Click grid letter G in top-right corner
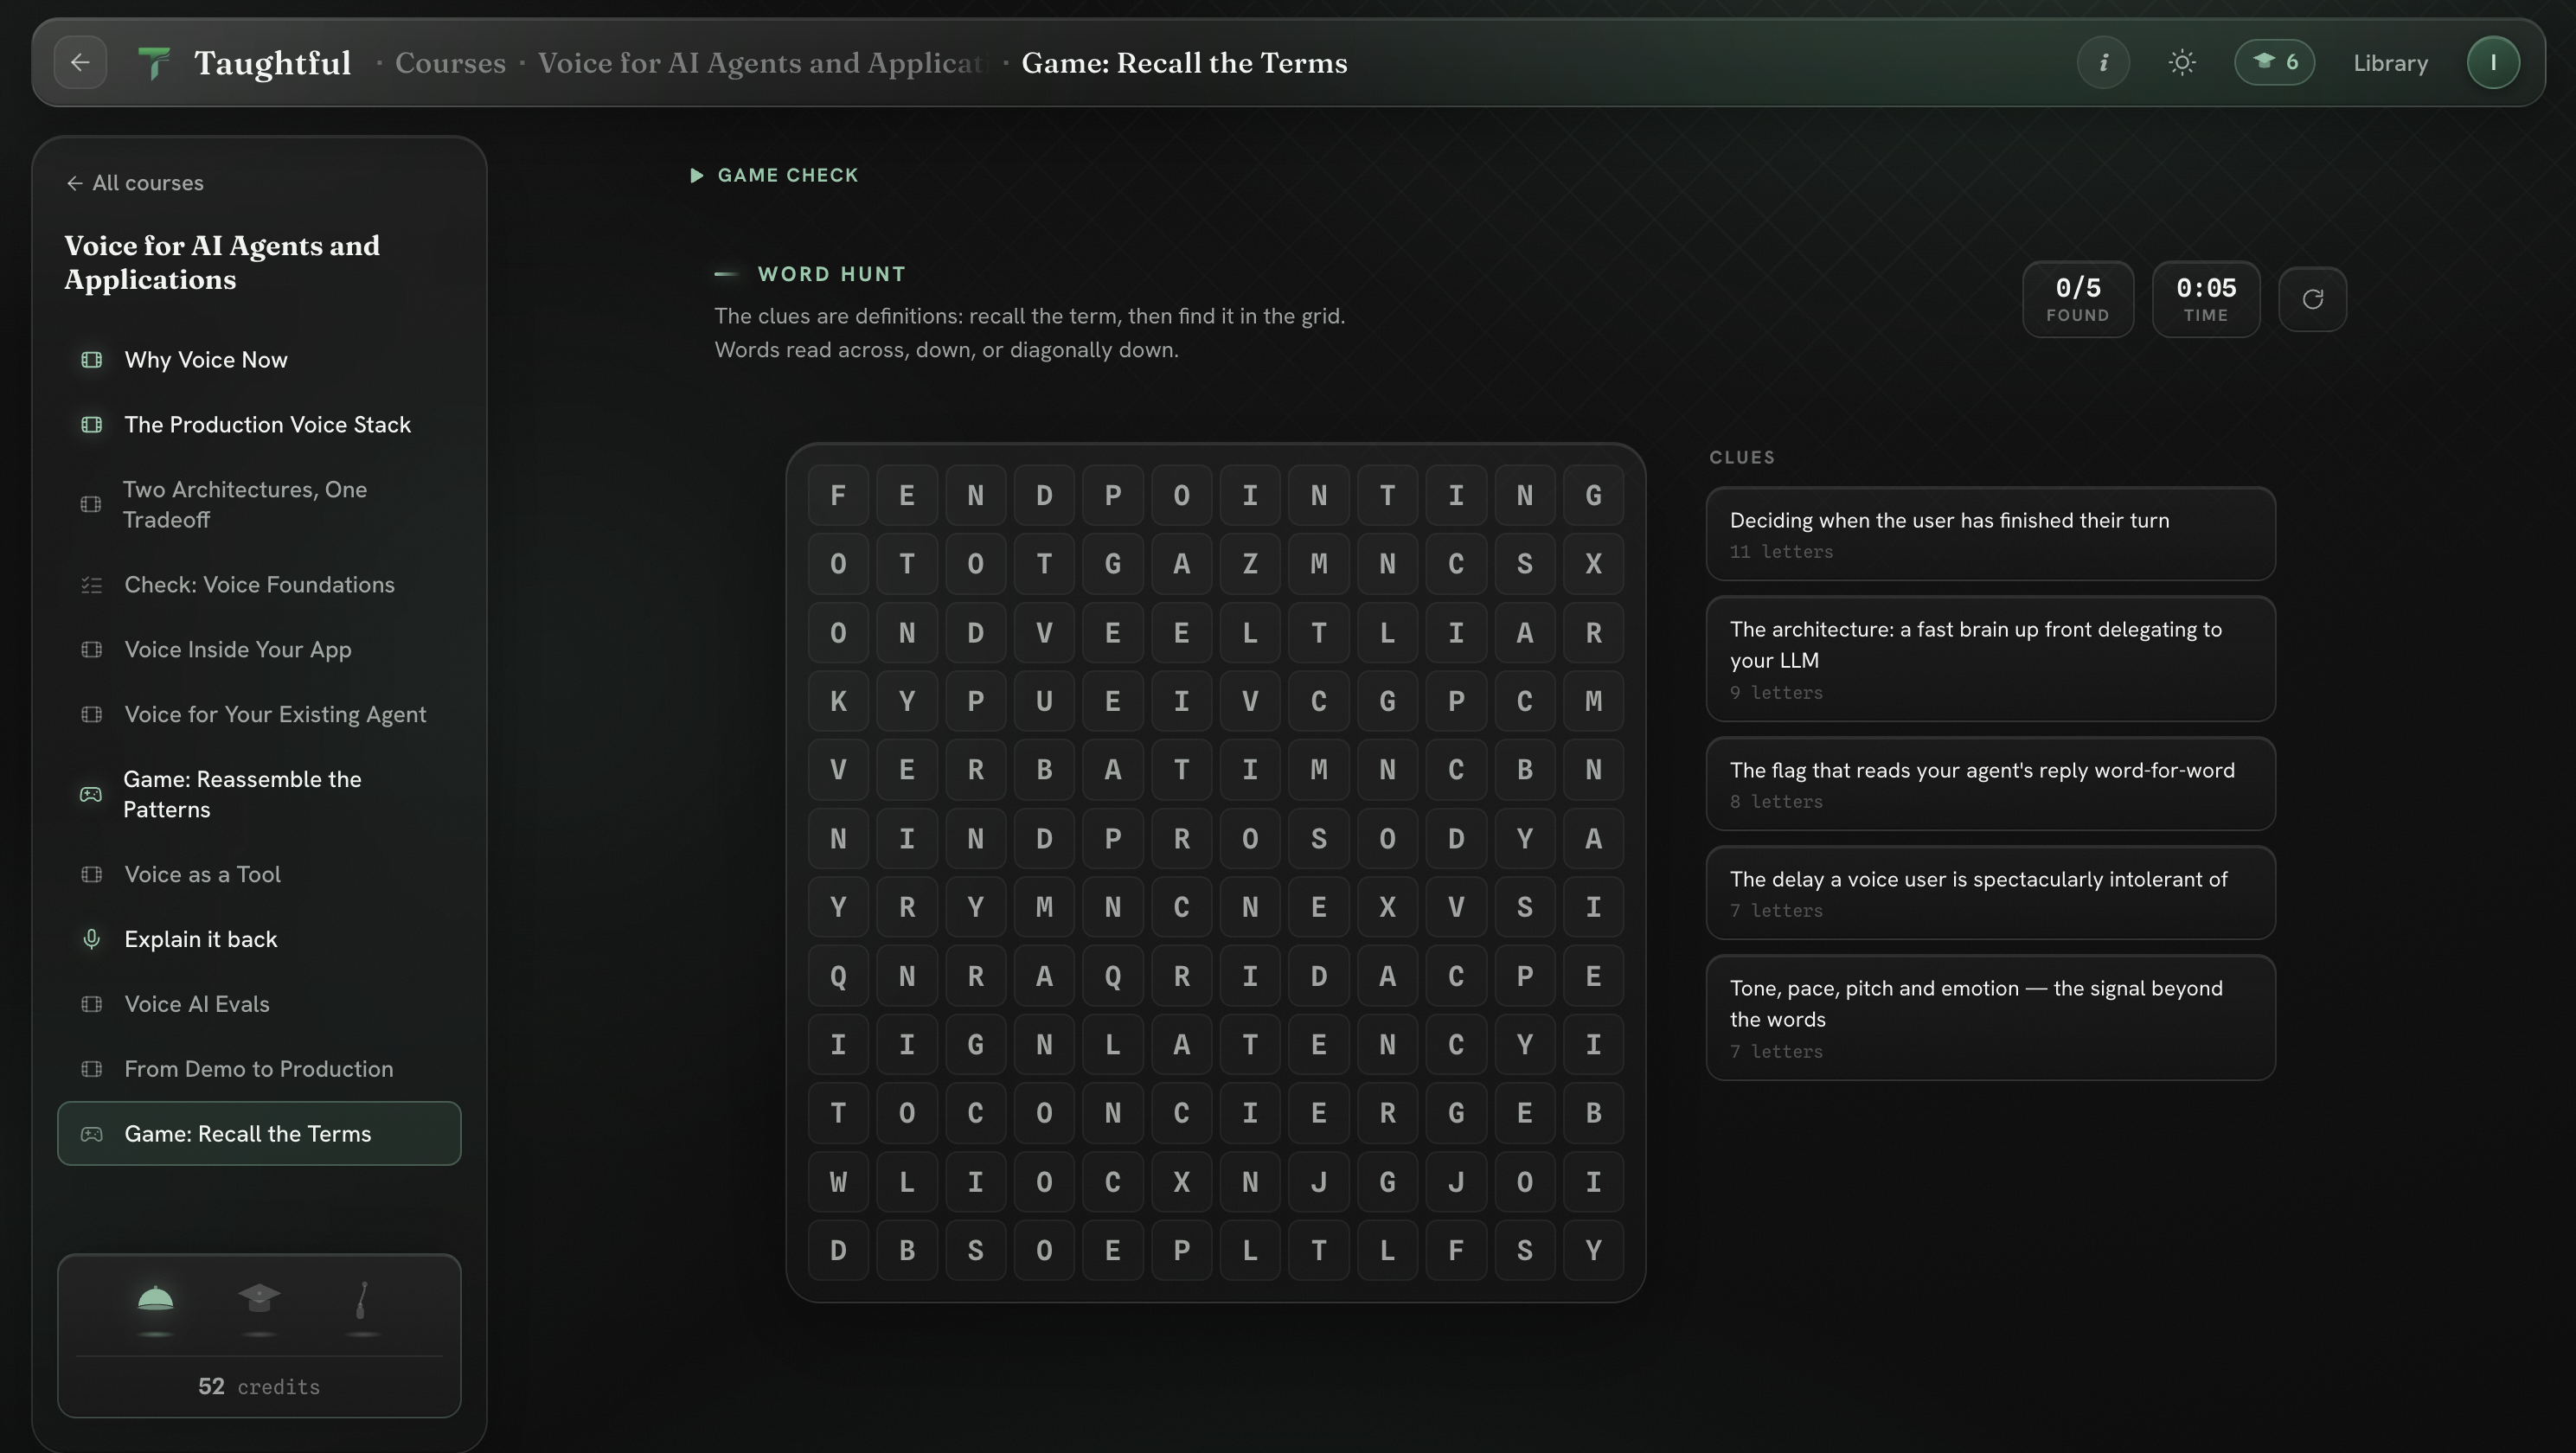This screenshot has height=1453, width=2576. pos(1593,496)
